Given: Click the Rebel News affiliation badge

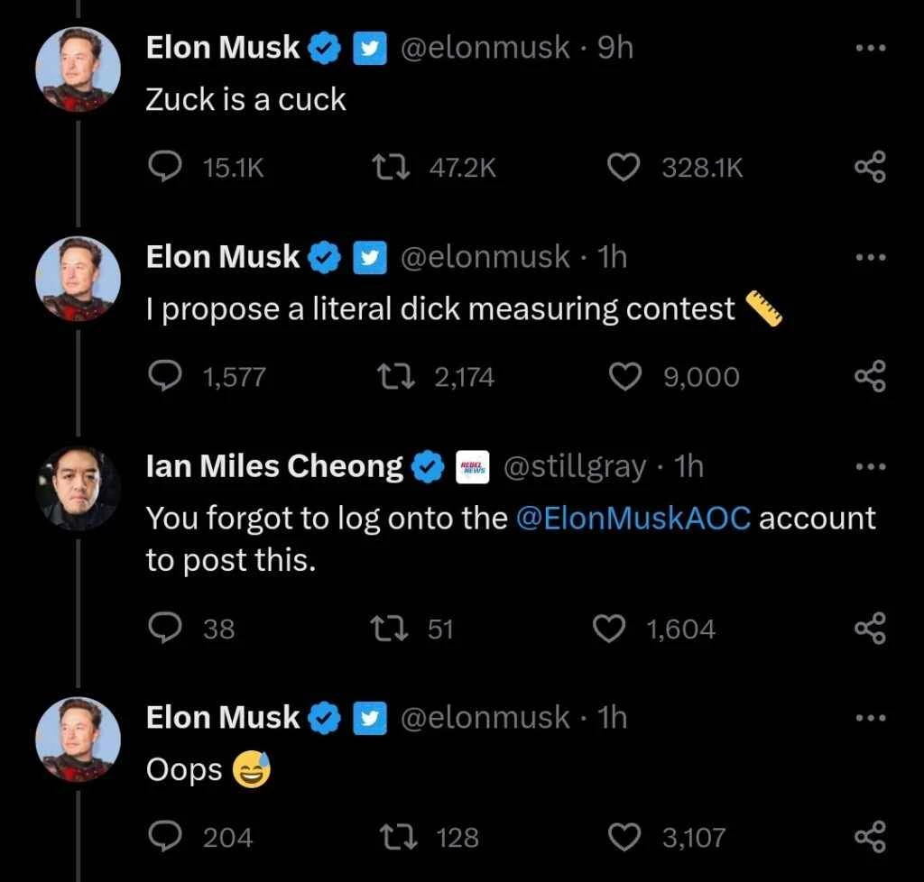Looking at the screenshot, I should coord(474,466).
